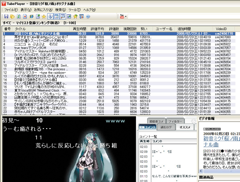Toggle the list view panel icon

(56, 16)
